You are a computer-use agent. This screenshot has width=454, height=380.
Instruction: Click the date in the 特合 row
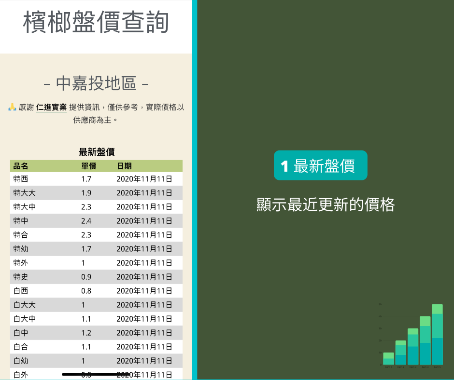(x=144, y=235)
